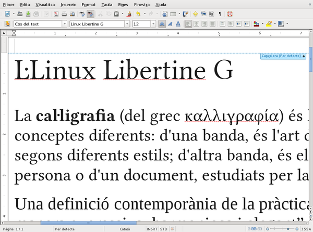
Task: Activate the Clone Formatting paintbrush
Action: click(x=129, y=14)
